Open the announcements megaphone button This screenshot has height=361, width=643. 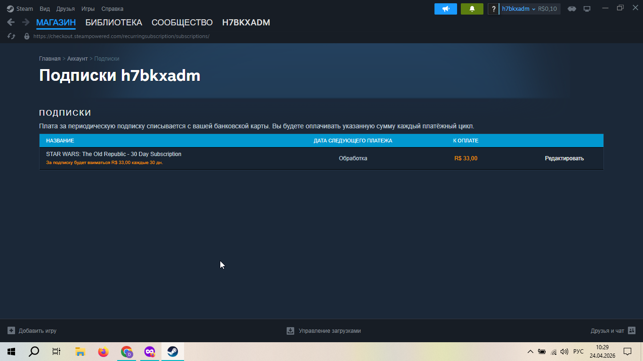point(446,9)
